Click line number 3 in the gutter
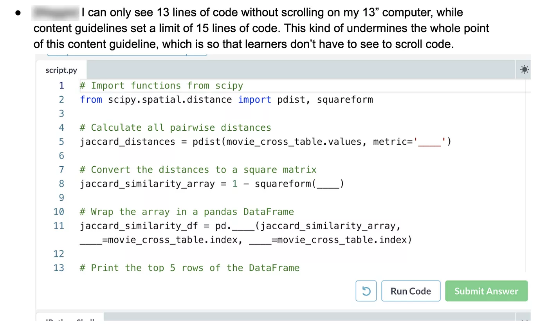 61,113
